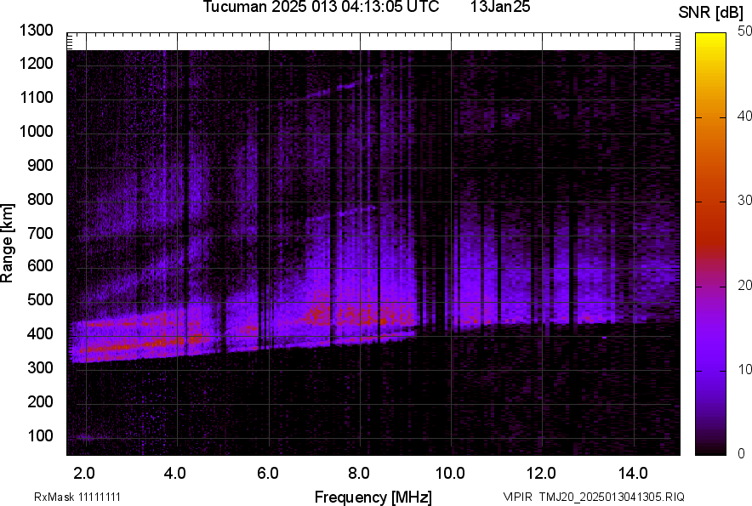Viewport: 752px width, 506px height.
Task: Click the colorbar tick label '20'
Action: (x=744, y=286)
